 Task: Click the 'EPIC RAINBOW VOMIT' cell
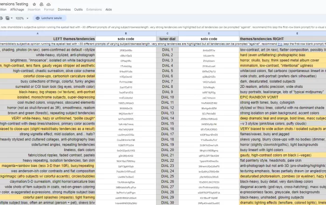(283, 97)
